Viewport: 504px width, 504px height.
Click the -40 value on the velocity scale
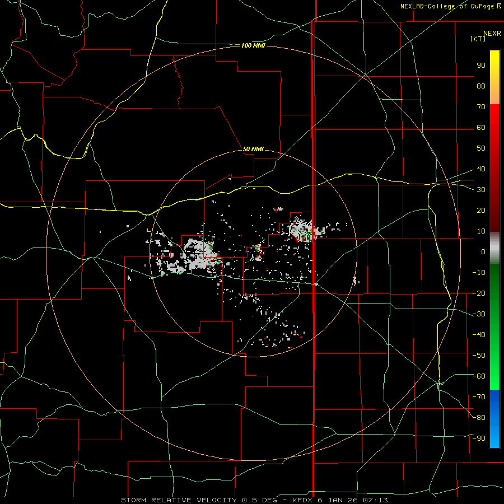479,335
